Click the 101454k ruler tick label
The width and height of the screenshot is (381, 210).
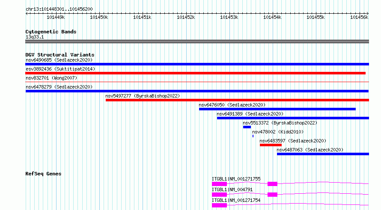click(x=272, y=17)
